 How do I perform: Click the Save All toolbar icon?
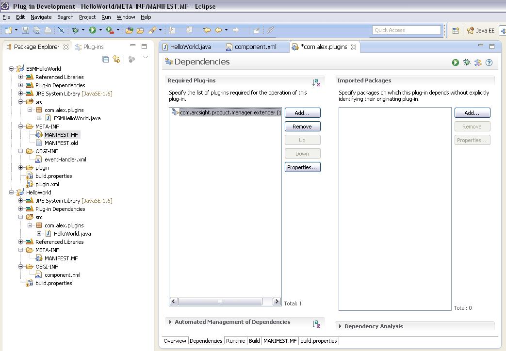pos(36,30)
